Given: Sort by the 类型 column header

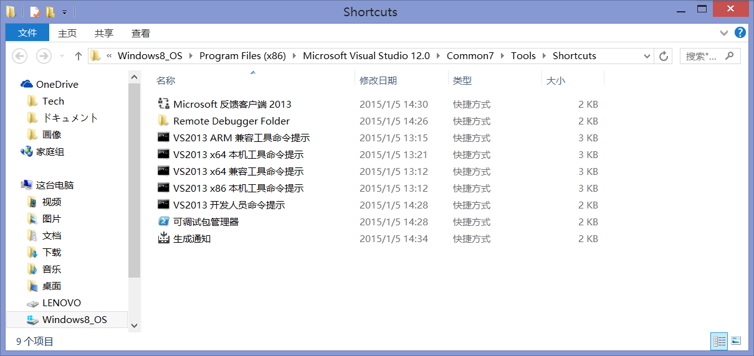Looking at the screenshot, I should pyautogui.click(x=462, y=80).
